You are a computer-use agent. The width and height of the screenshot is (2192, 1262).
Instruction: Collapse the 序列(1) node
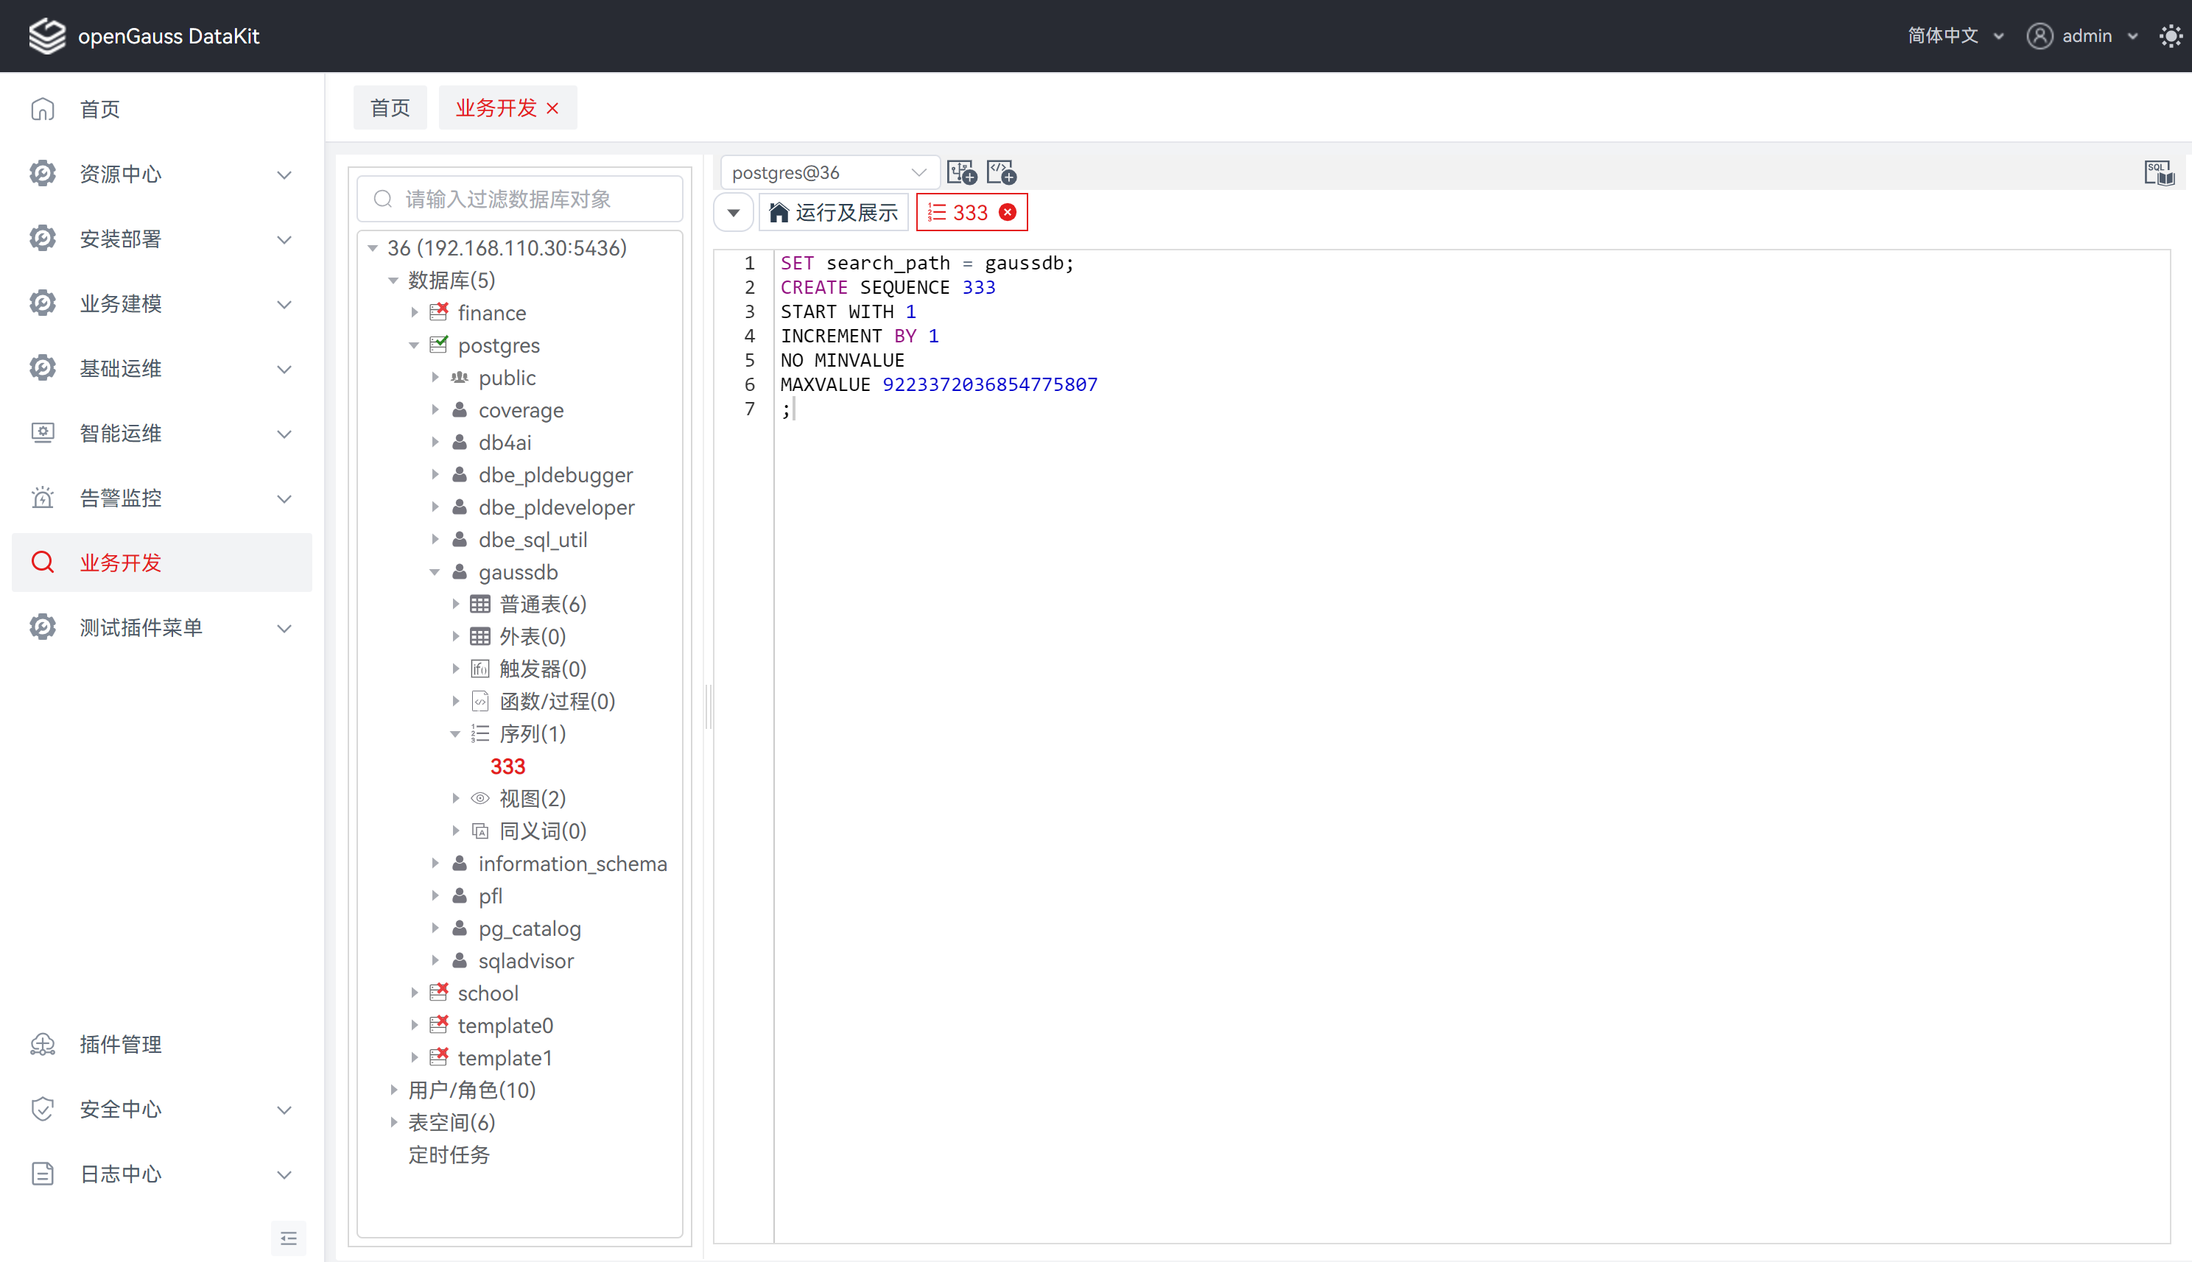(x=455, y=734)
